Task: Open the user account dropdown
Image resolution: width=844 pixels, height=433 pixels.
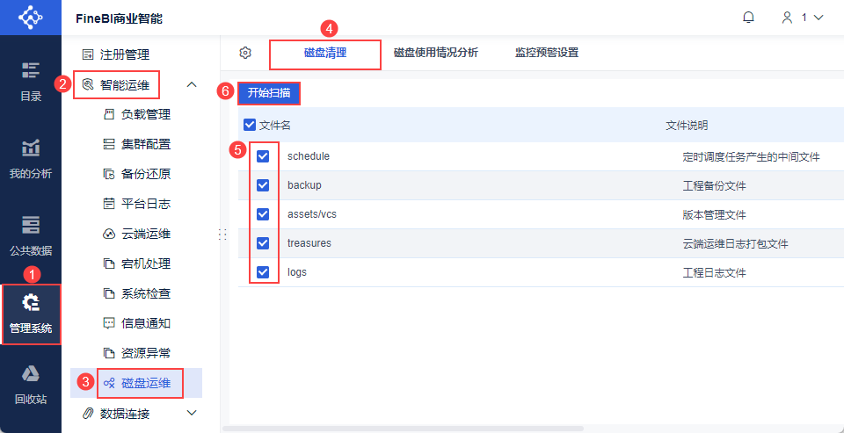Action: click(803, 18)
